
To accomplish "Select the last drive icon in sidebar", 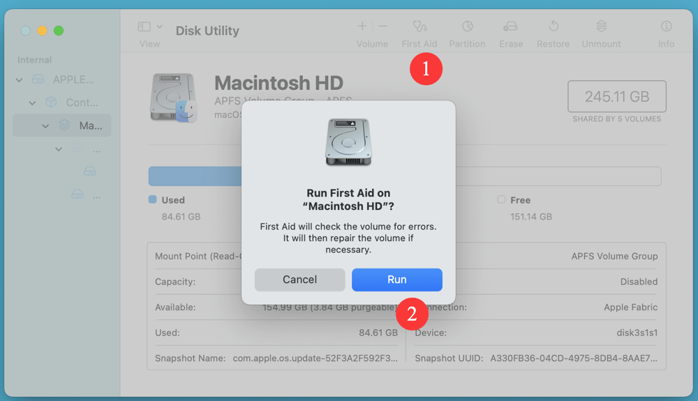I will click(x=77, y=195).
